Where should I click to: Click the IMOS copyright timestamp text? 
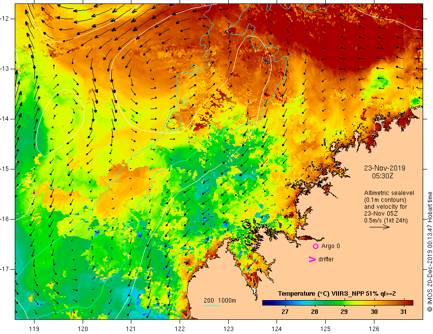tap(430, 251)
